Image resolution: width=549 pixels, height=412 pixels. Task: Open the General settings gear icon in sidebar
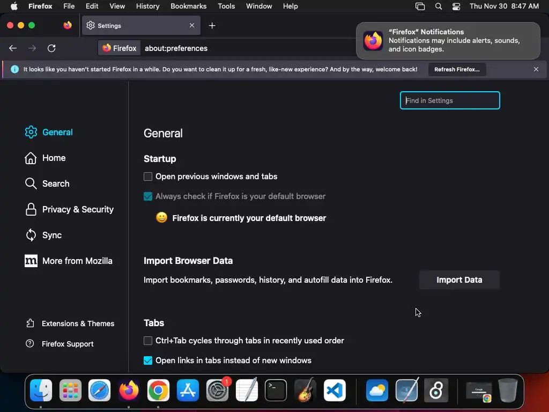pos(31,132)
